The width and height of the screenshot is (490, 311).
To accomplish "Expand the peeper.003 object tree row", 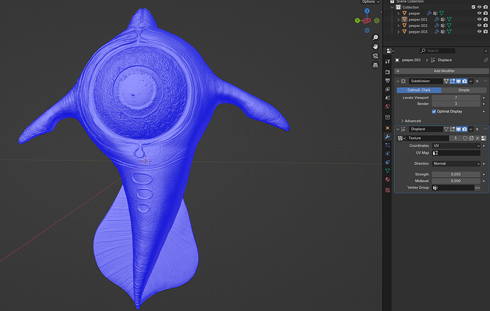I will (x=398, y=32).
